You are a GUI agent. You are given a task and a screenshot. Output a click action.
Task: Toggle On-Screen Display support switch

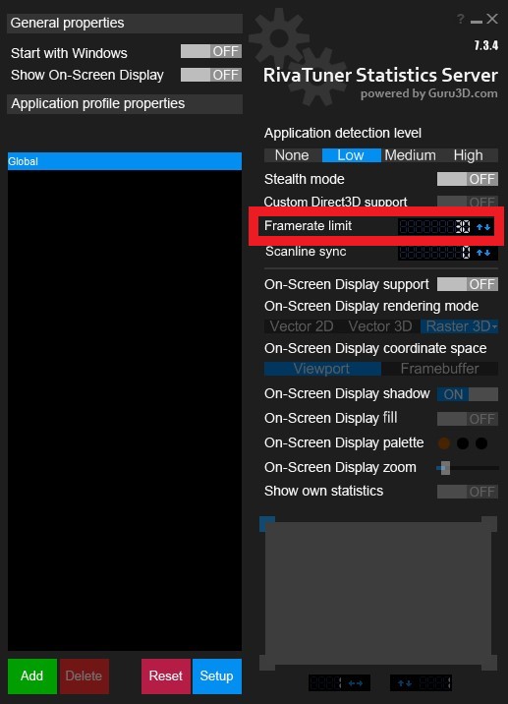pyautogui.click(x=468, y=284)
